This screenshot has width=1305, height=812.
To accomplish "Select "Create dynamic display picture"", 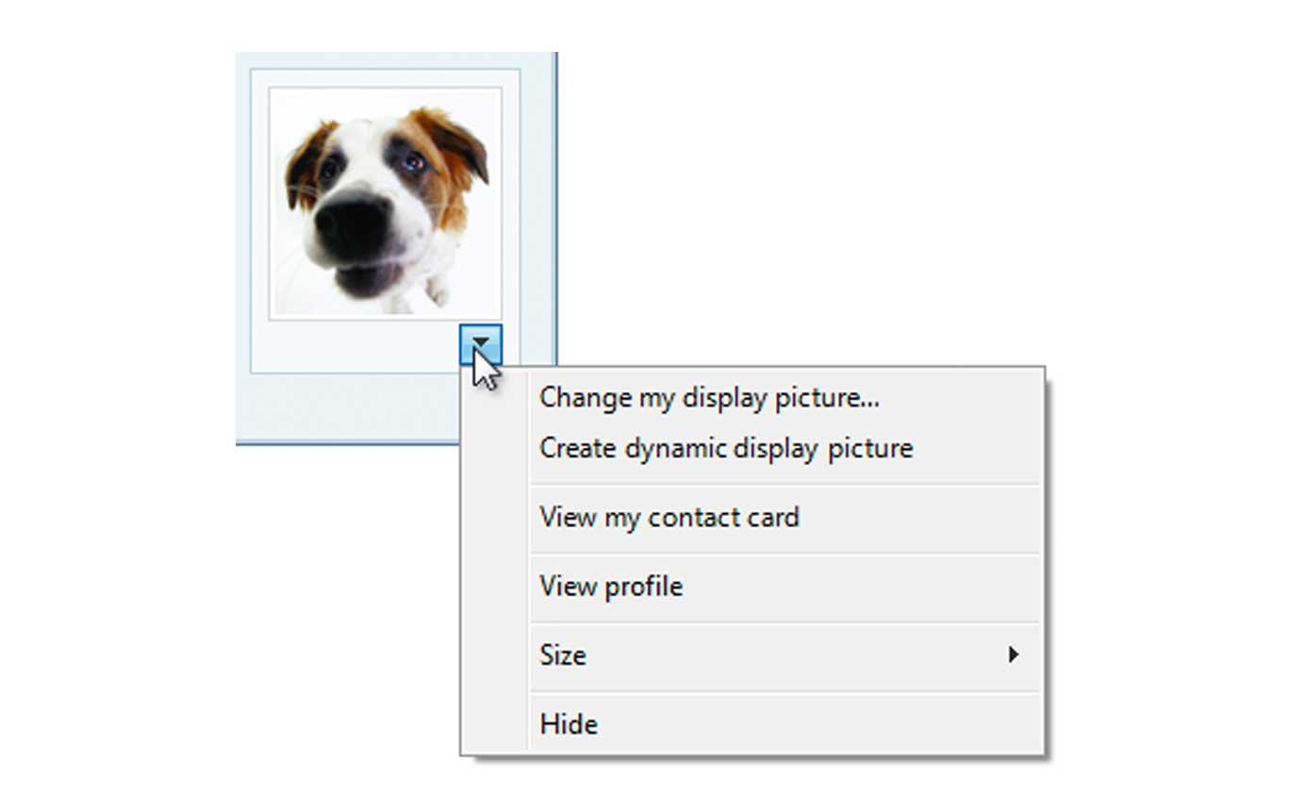I will (x=725, y=448).
